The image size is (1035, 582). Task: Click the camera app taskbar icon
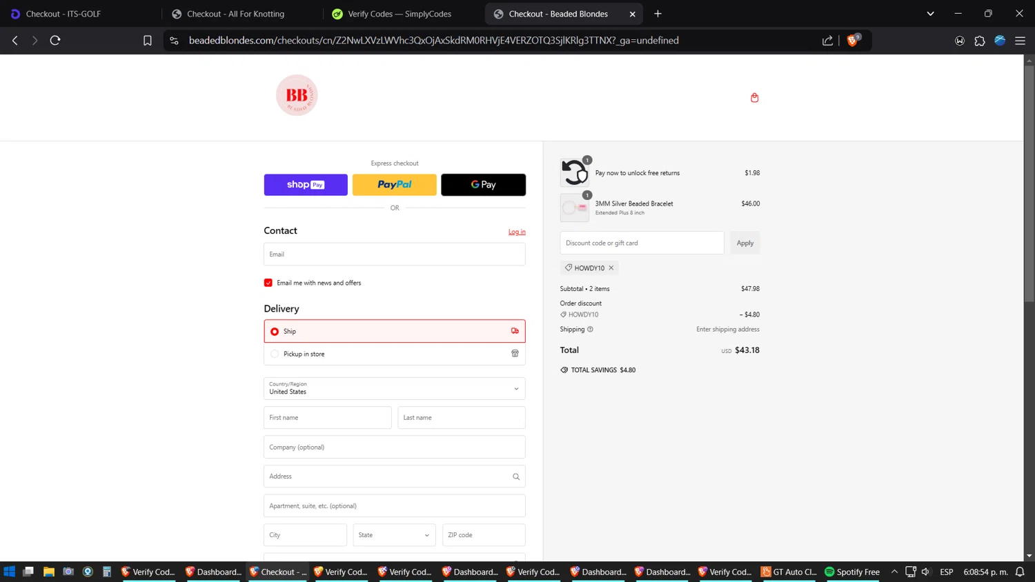pyautogui.click(x=68, y=572)
